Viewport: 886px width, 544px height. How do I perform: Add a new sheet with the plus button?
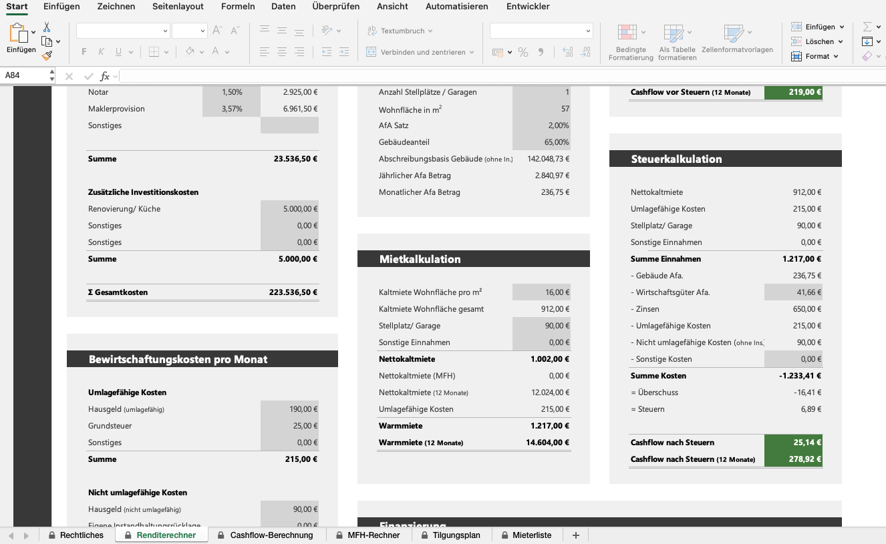pyautogui.click(x=575, y=535)
